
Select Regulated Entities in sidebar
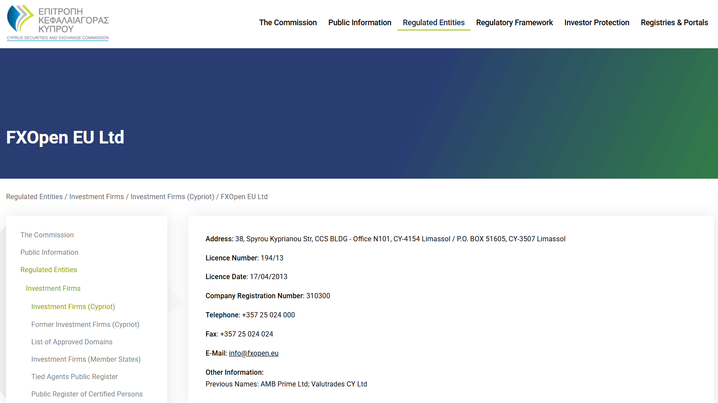click(49, 270)
